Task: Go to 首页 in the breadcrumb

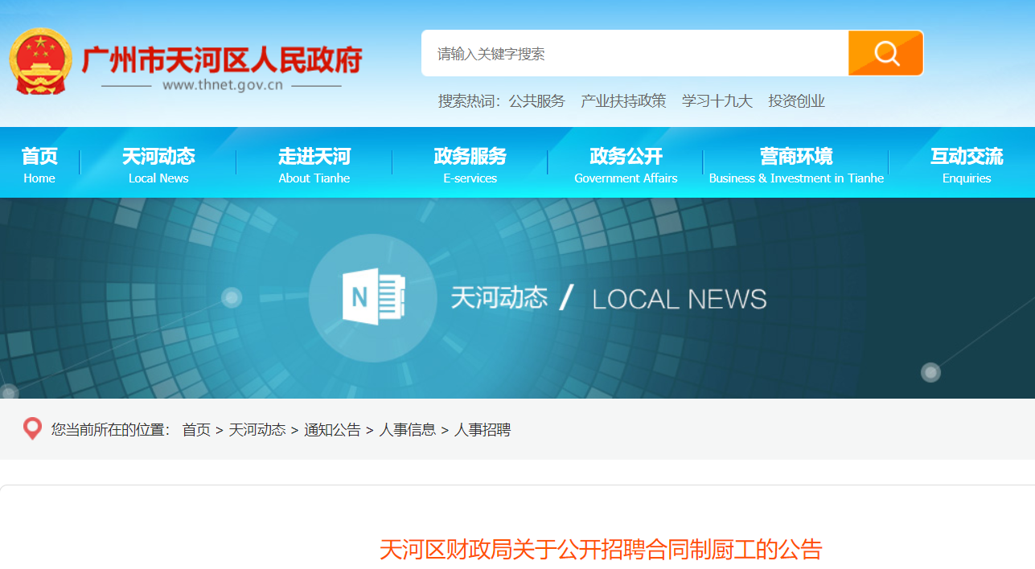Action: click(196, 430)
